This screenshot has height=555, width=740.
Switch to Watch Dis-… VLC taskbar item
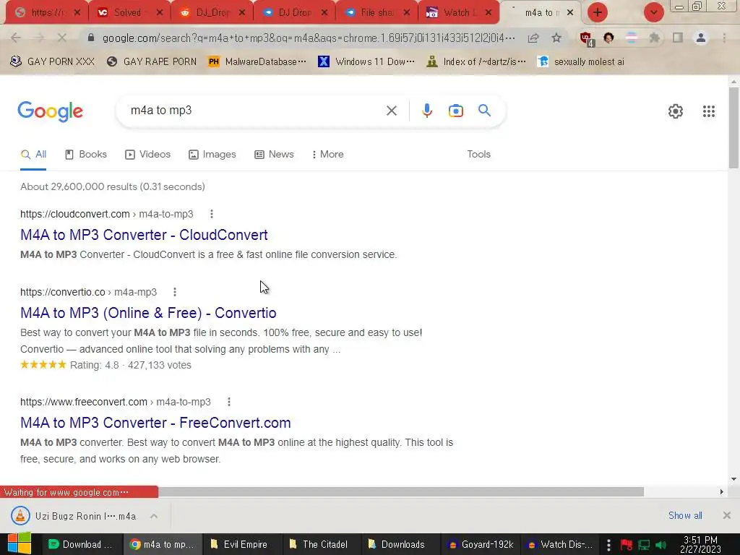560,544
